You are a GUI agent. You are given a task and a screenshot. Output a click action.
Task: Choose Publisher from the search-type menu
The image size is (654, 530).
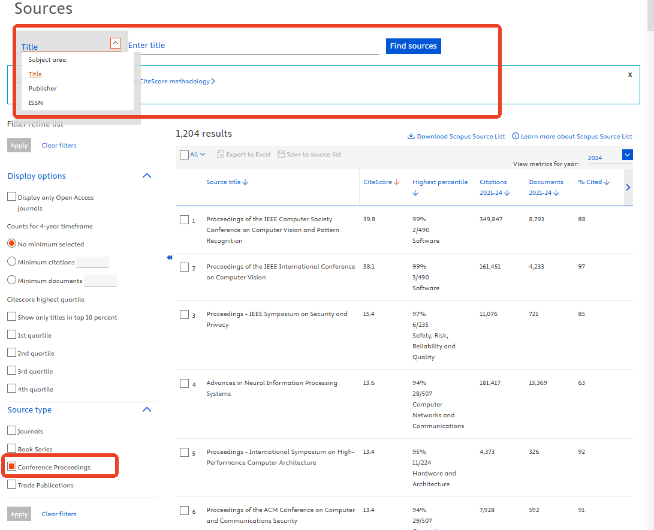43,88
